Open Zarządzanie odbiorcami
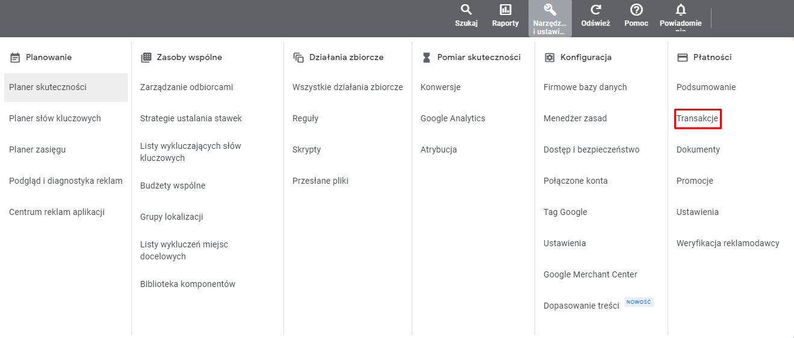Viewport: 794px width, 338px height. [187, 87]
